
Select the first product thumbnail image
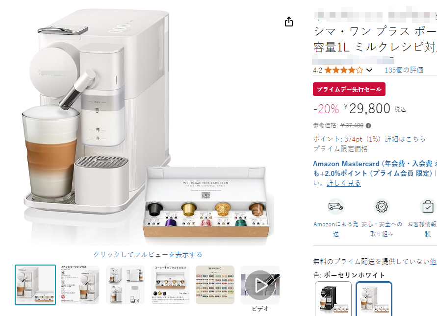tap(35, 285)
